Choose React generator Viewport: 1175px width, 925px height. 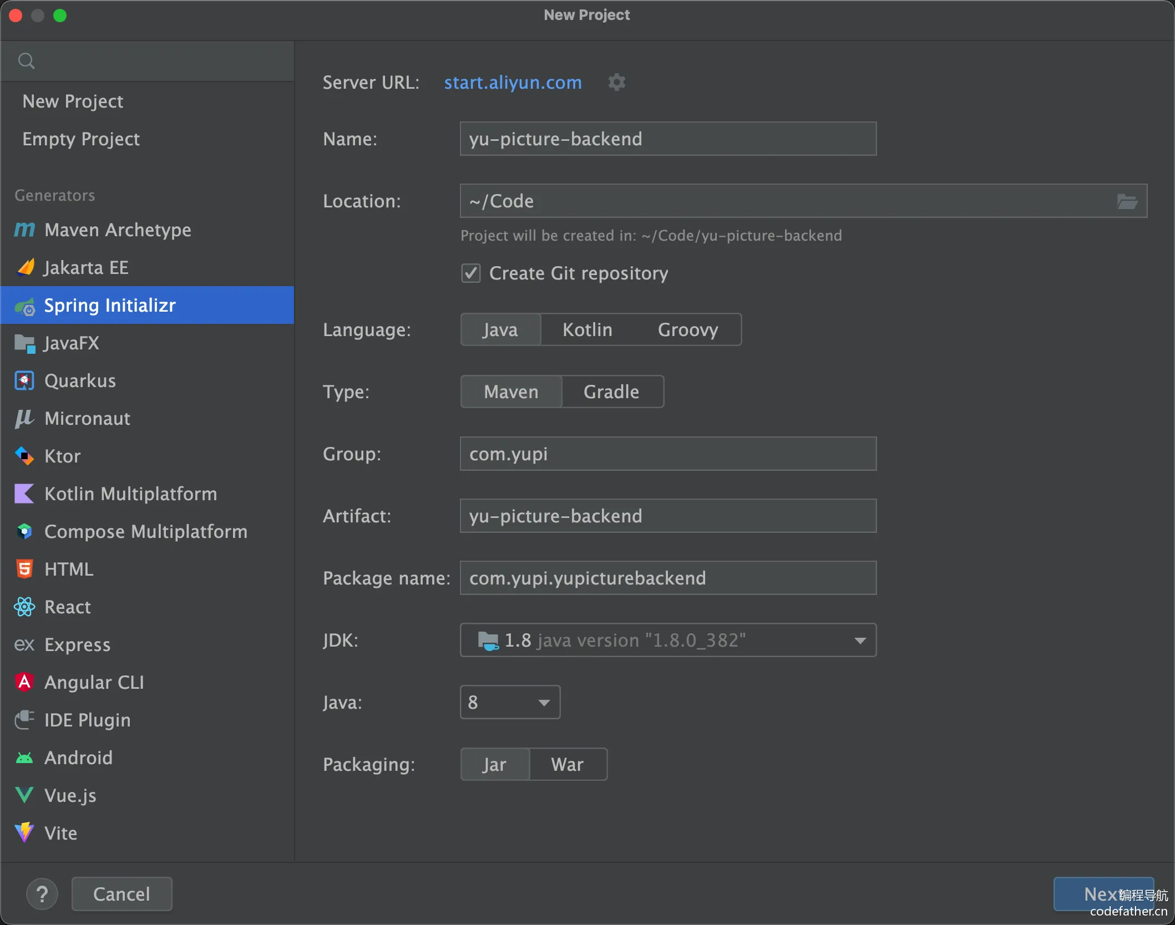pos(148,607)
